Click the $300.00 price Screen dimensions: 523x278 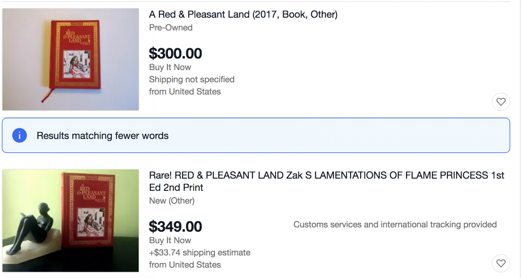(x=176, y=54)
